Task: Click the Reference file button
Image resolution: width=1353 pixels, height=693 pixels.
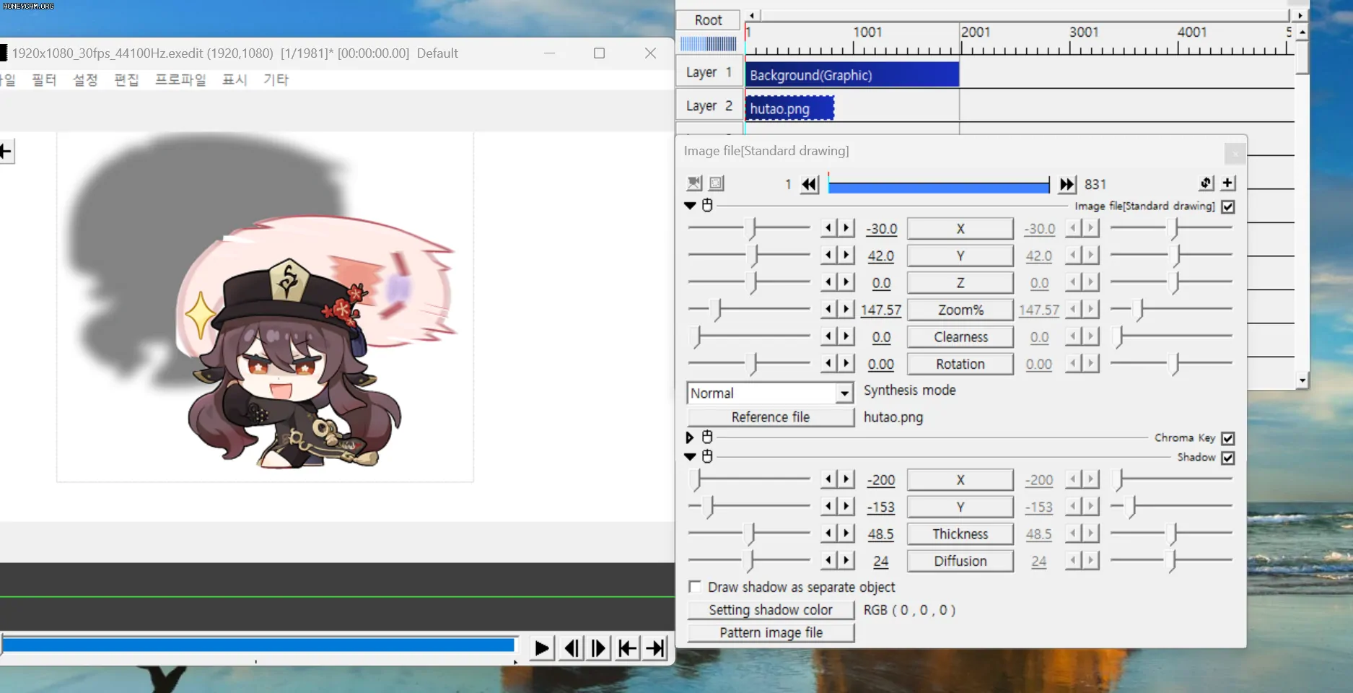Action: click(x=771, y=417)
